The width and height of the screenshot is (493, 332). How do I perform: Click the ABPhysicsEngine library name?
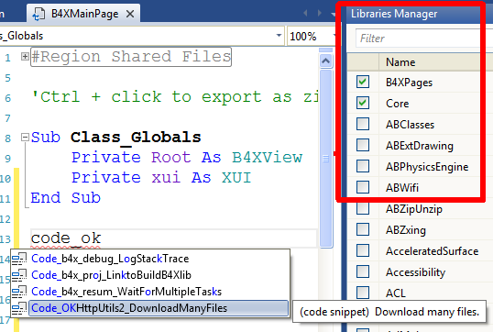click(427, 167)
